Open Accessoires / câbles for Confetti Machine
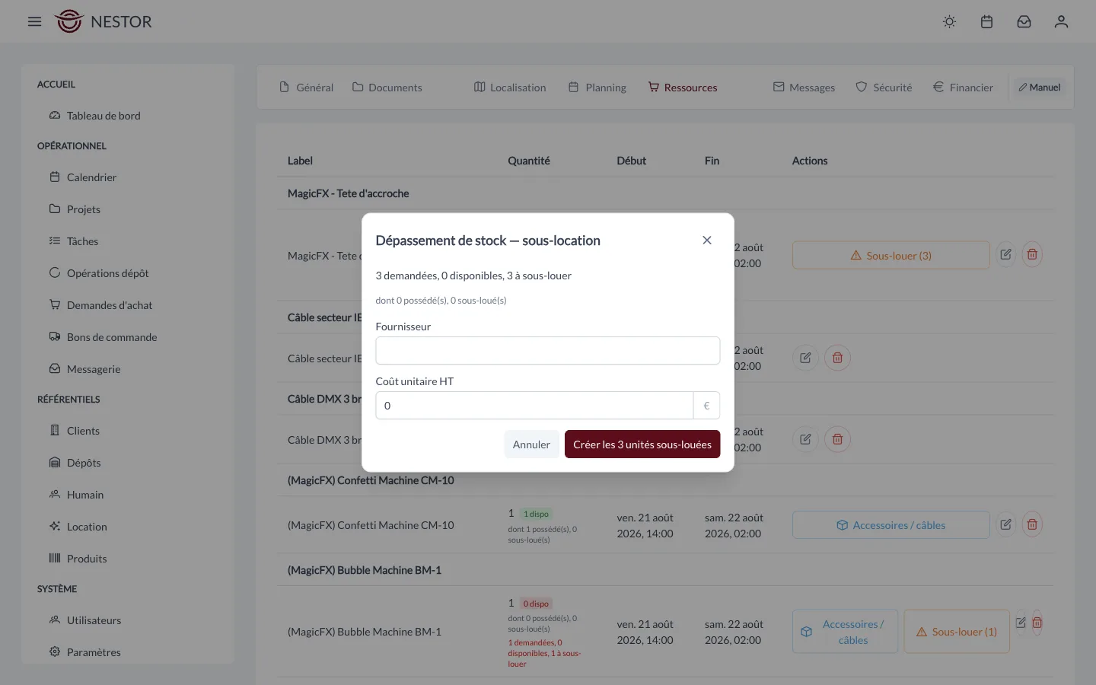 click(891, 525)
